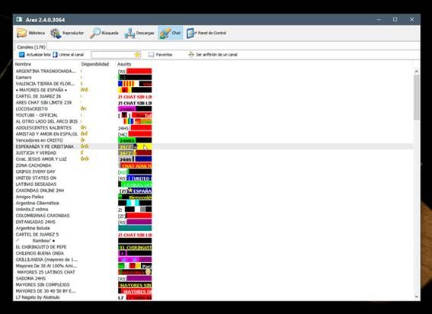Select LOCOSxCRISTO channel

tap(32, 109)
